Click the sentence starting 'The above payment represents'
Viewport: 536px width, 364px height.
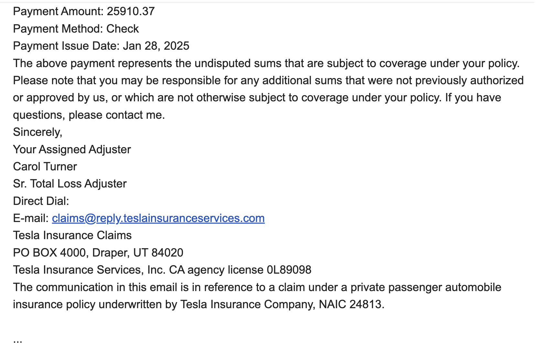pyautogui.click(x=266, y=64)
